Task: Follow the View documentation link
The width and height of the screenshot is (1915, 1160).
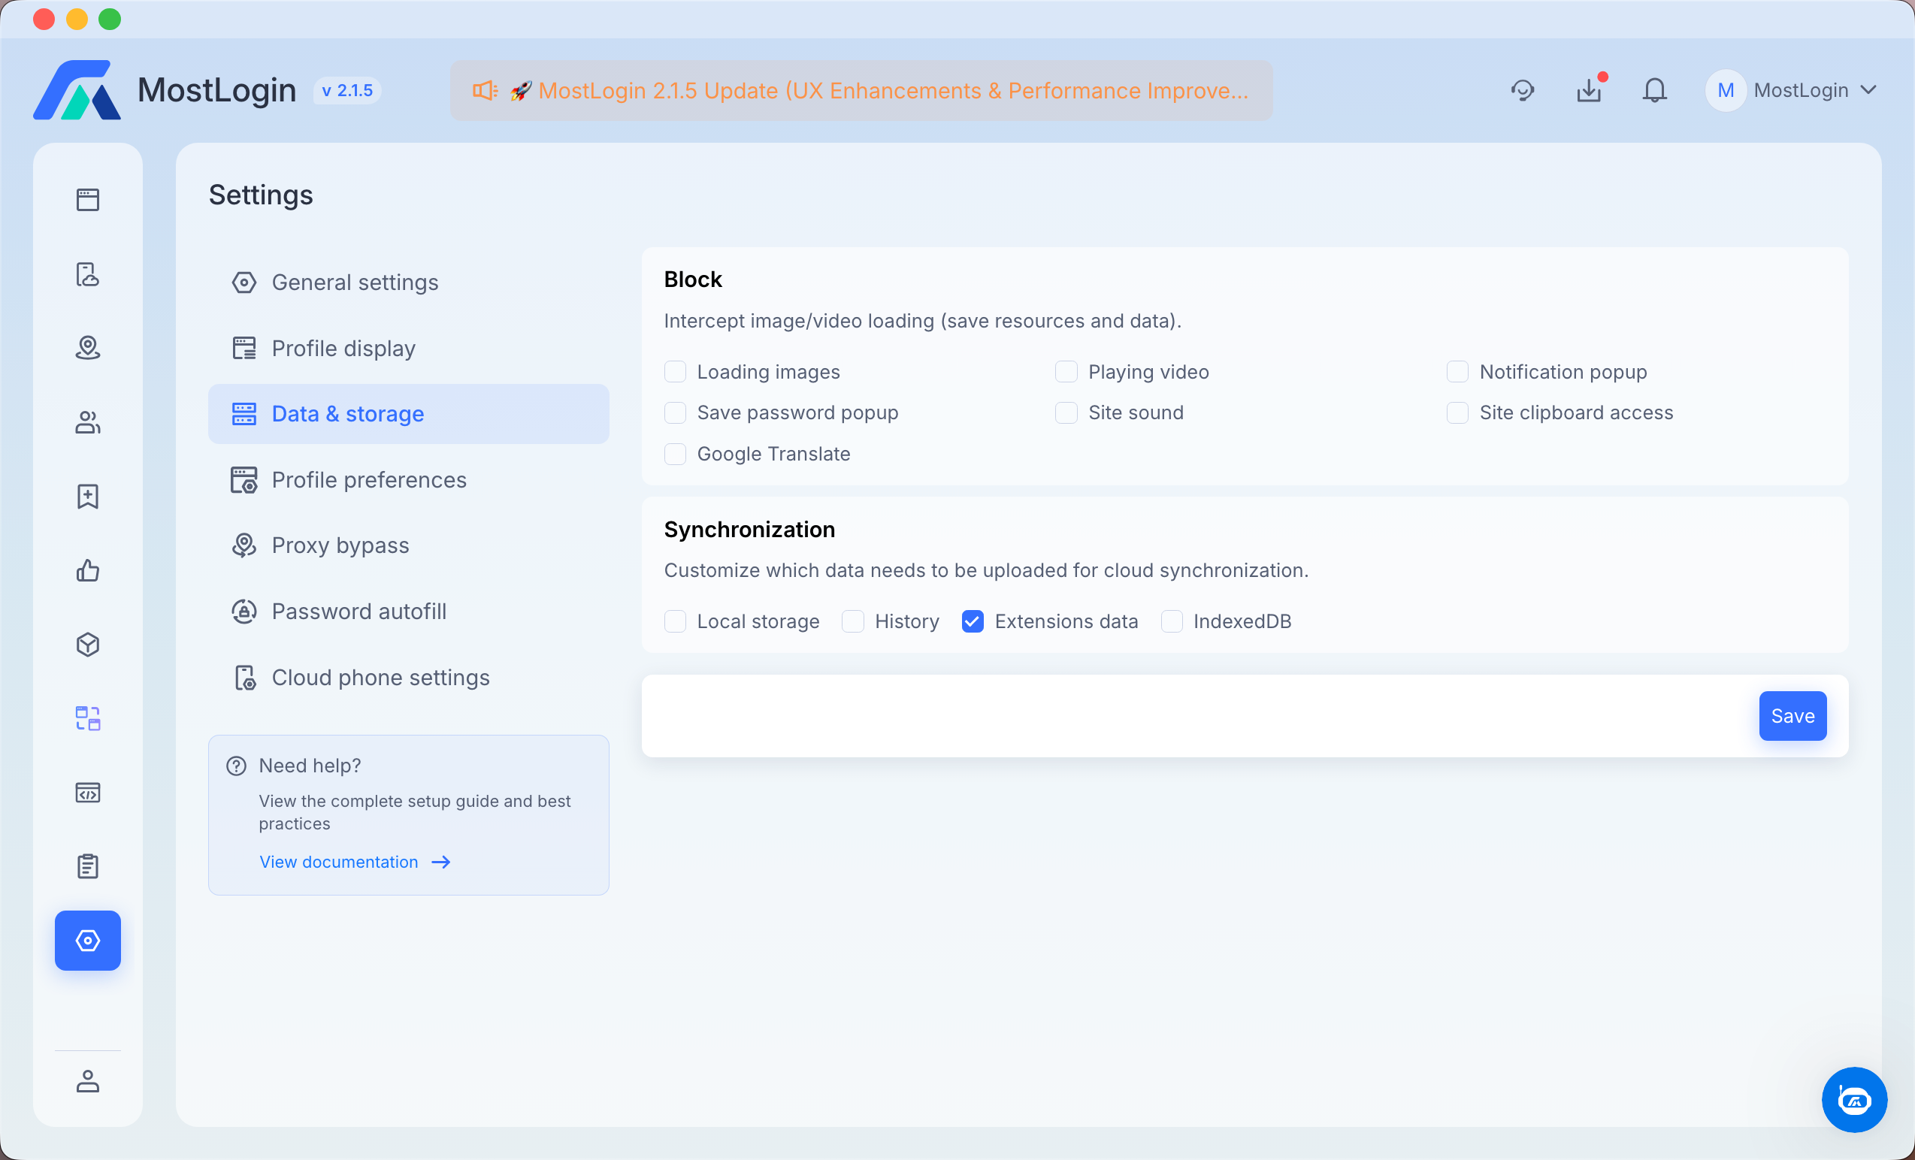Action: pyautogui.click(x=355, y=862)
